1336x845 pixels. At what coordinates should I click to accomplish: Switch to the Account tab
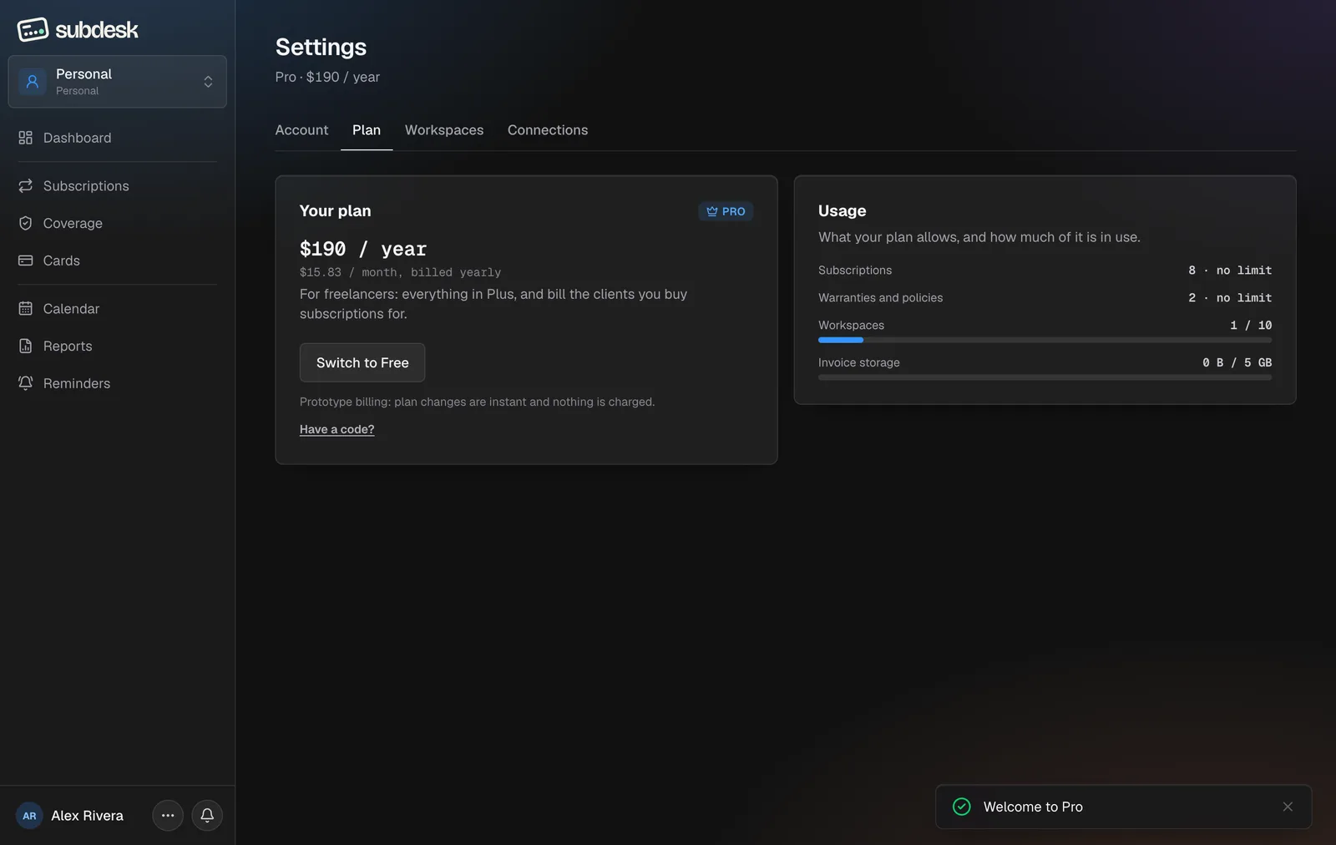point(301,130)
